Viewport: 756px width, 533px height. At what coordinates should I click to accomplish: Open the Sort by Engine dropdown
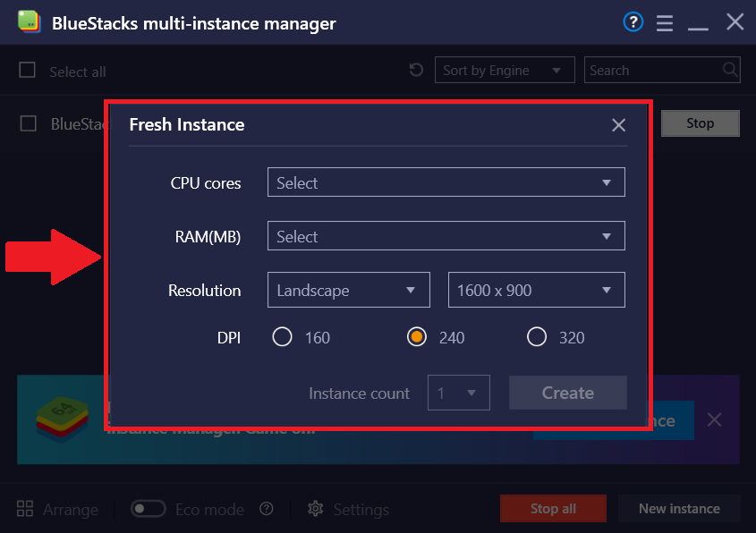click(505, 70)
